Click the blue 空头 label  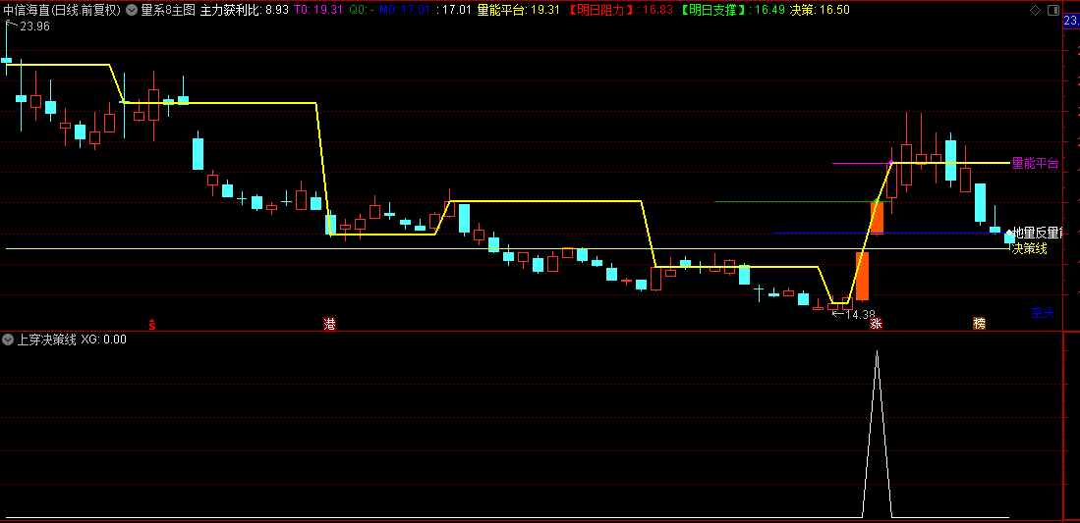pos(1043,312)
